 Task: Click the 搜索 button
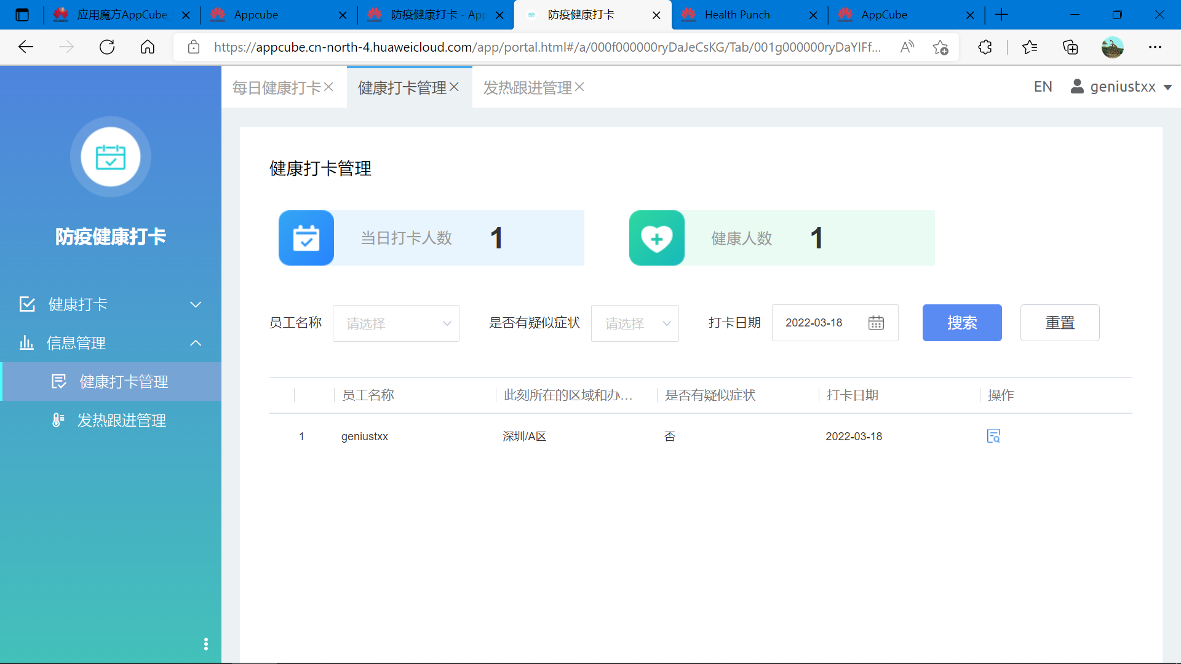tap(961, 323)
